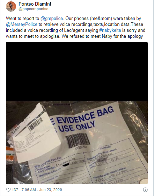Click the 137 likes count
This screenshot has height=196, width=154.
point(15,190)
